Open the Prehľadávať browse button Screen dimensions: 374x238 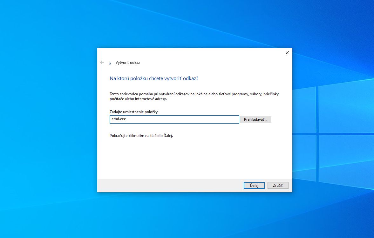[x=256, y=119]
